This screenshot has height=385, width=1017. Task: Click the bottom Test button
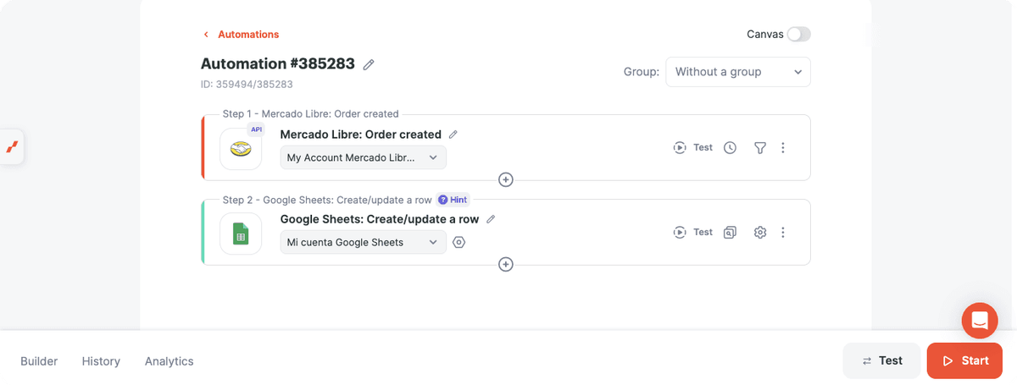click(x=881, y=360)
